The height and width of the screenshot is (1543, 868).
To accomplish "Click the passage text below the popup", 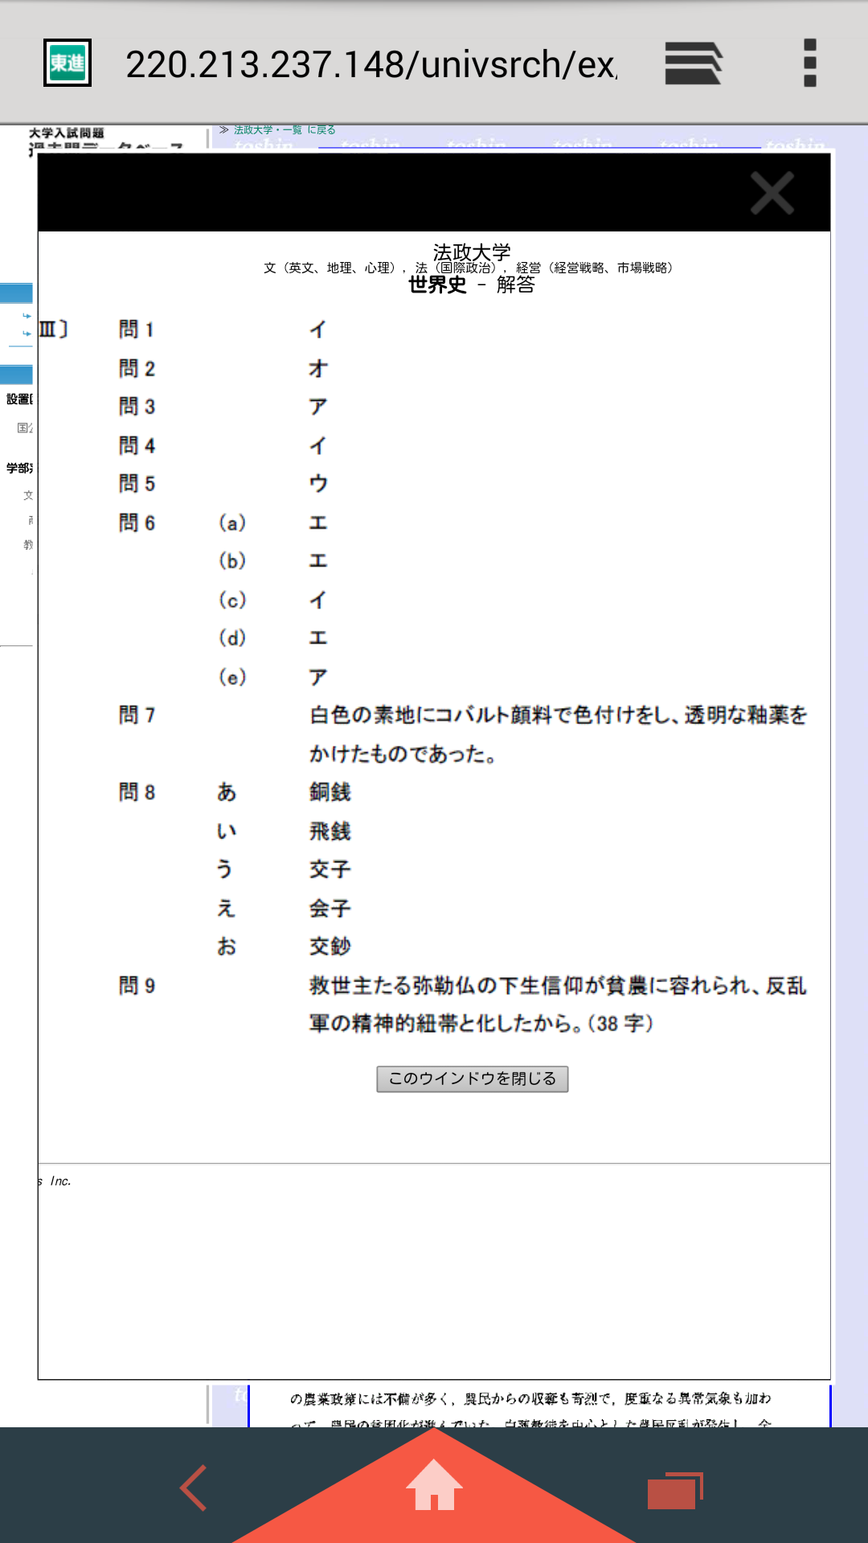I will click(x=530, y=1400).
